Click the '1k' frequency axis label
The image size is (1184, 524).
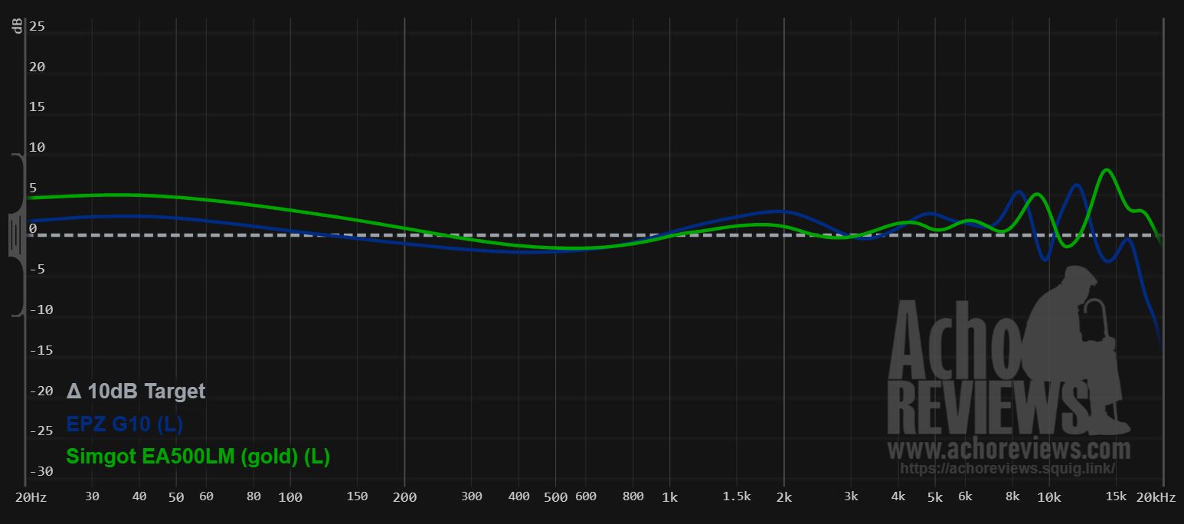coord(670,496)
